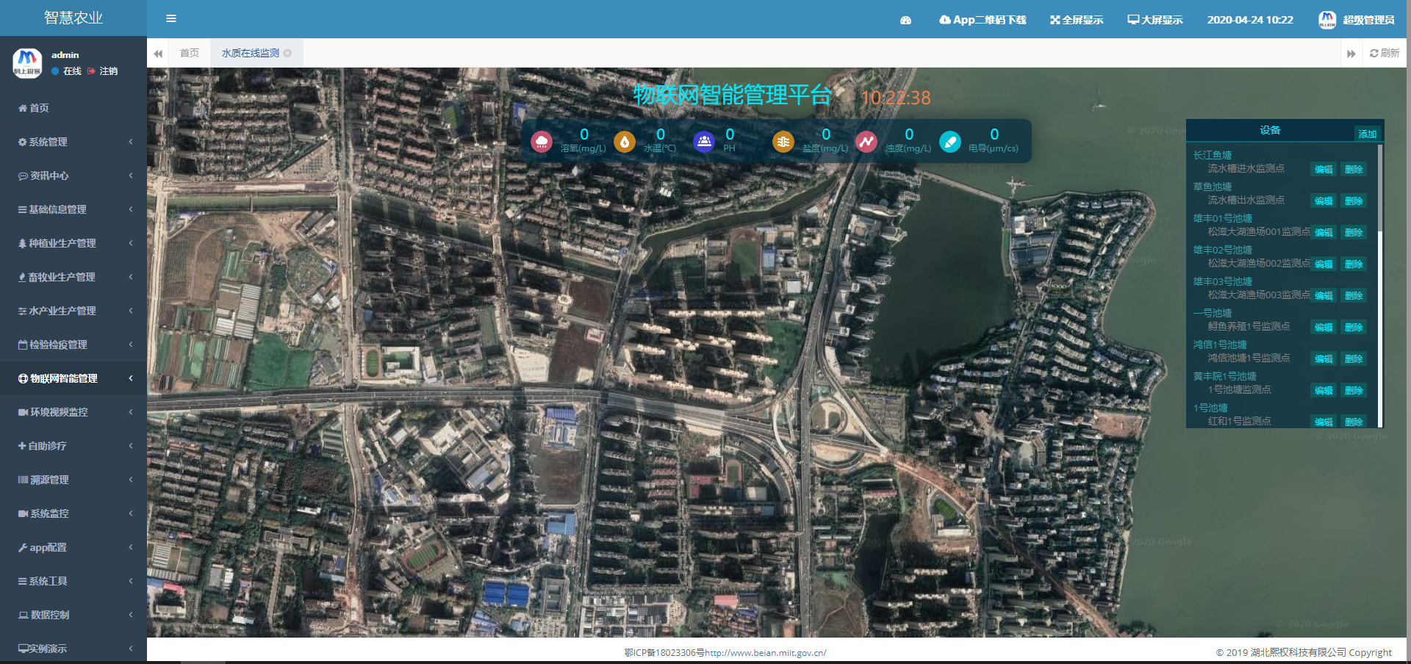Expand 畜牧业生产管理 sidebar menu

(x=73, y=277)
